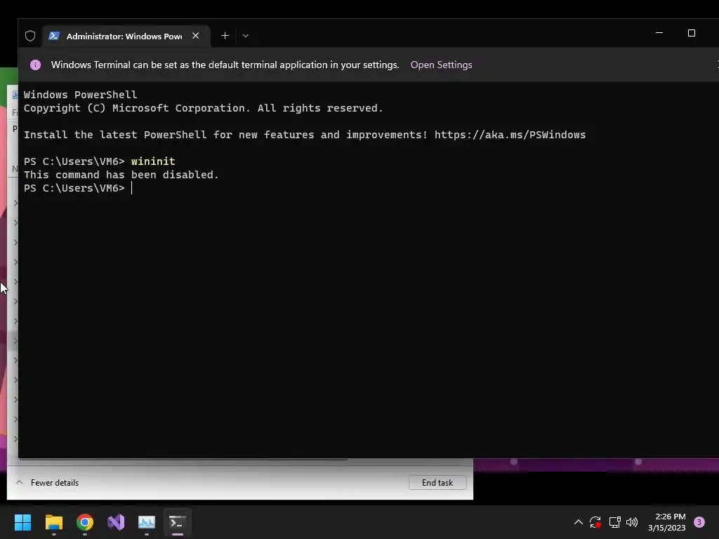
Task: Open a new terminal tab with plus
Action: tap(225, 36)
